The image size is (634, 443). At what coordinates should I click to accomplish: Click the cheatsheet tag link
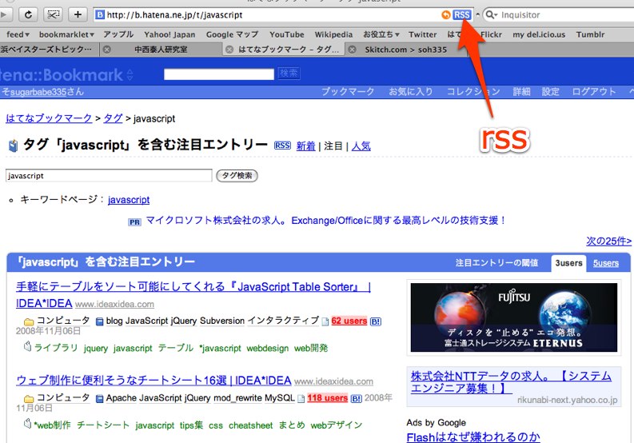point(251,425)
